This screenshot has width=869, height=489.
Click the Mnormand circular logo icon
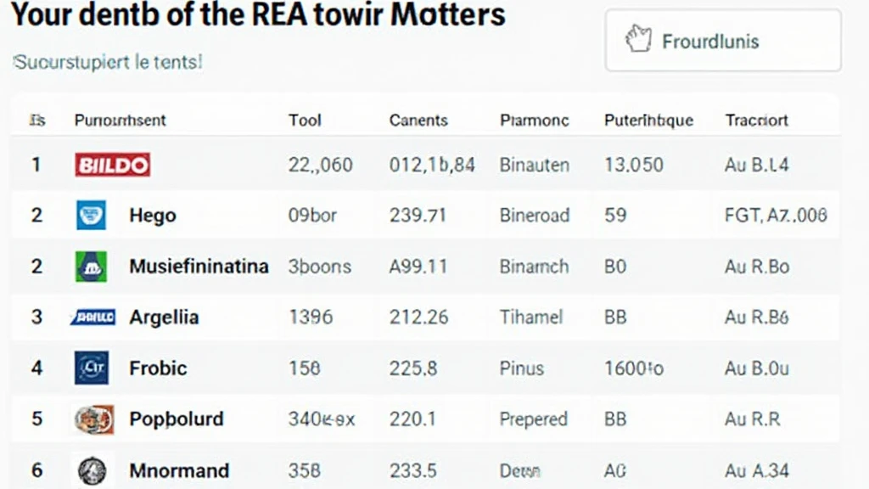[x=92, y=470]
